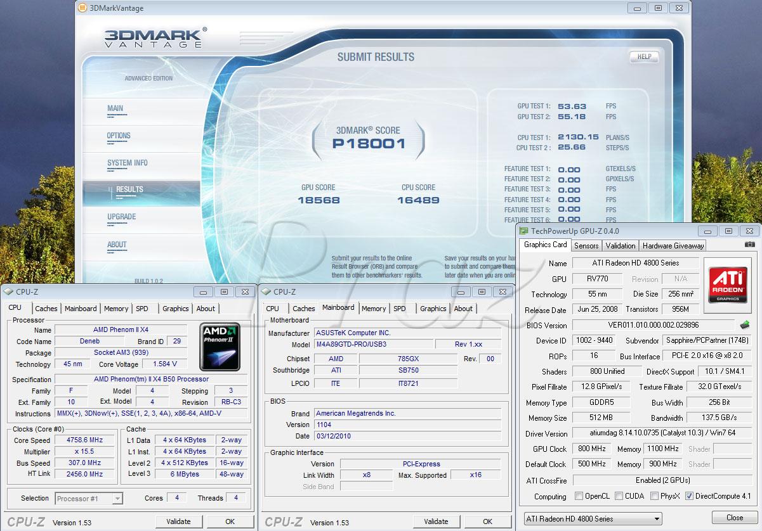Toggle the DirectCompute 4.1 checkbox
The image size is (762, 531).
(689, 496)
